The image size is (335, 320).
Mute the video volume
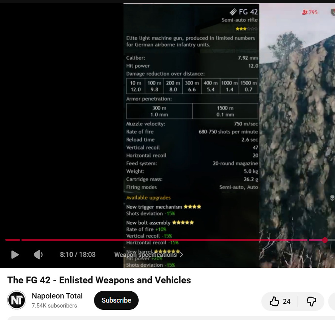click(38, 255)
